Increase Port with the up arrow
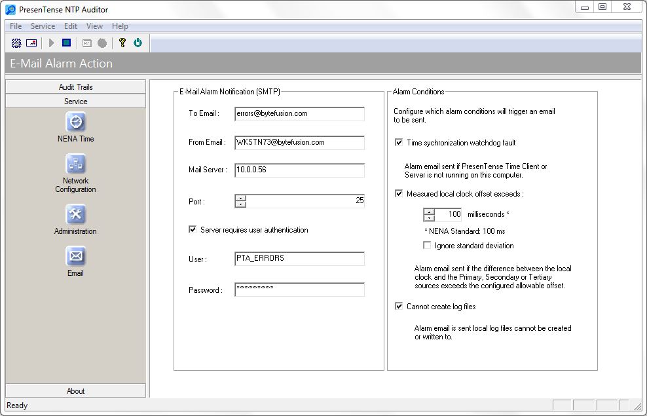 [x=240, y=198]
